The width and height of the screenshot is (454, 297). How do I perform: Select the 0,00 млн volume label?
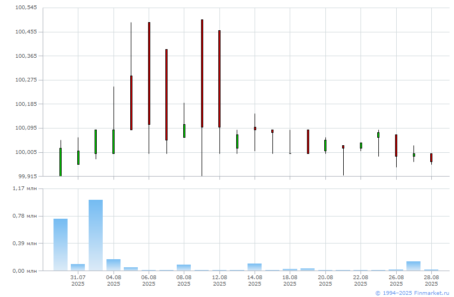[25, 271]
